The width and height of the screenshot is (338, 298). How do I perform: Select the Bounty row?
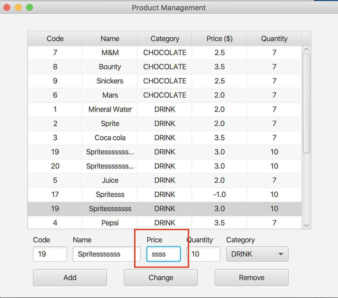[x=165, y=67]
